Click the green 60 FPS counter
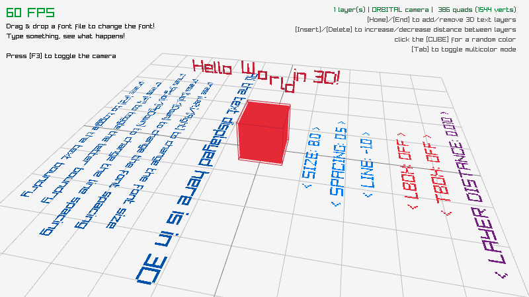This screenshot has height=297, width=529. pos(31,13)
